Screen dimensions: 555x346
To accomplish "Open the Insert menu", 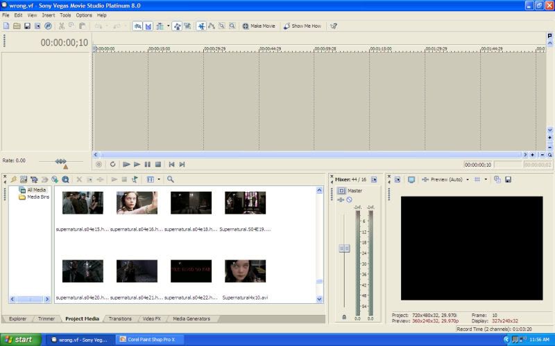I will [x=49, y=15].
